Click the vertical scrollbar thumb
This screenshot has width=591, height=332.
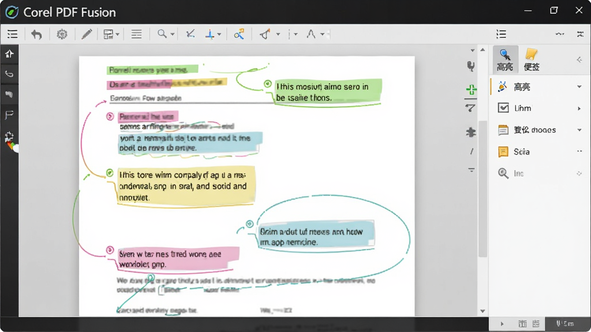point(482,189)
